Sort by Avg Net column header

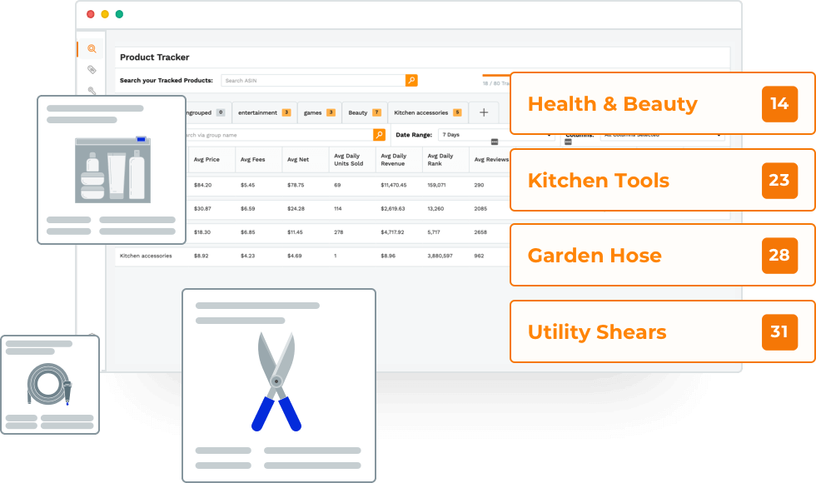(298, 160)
